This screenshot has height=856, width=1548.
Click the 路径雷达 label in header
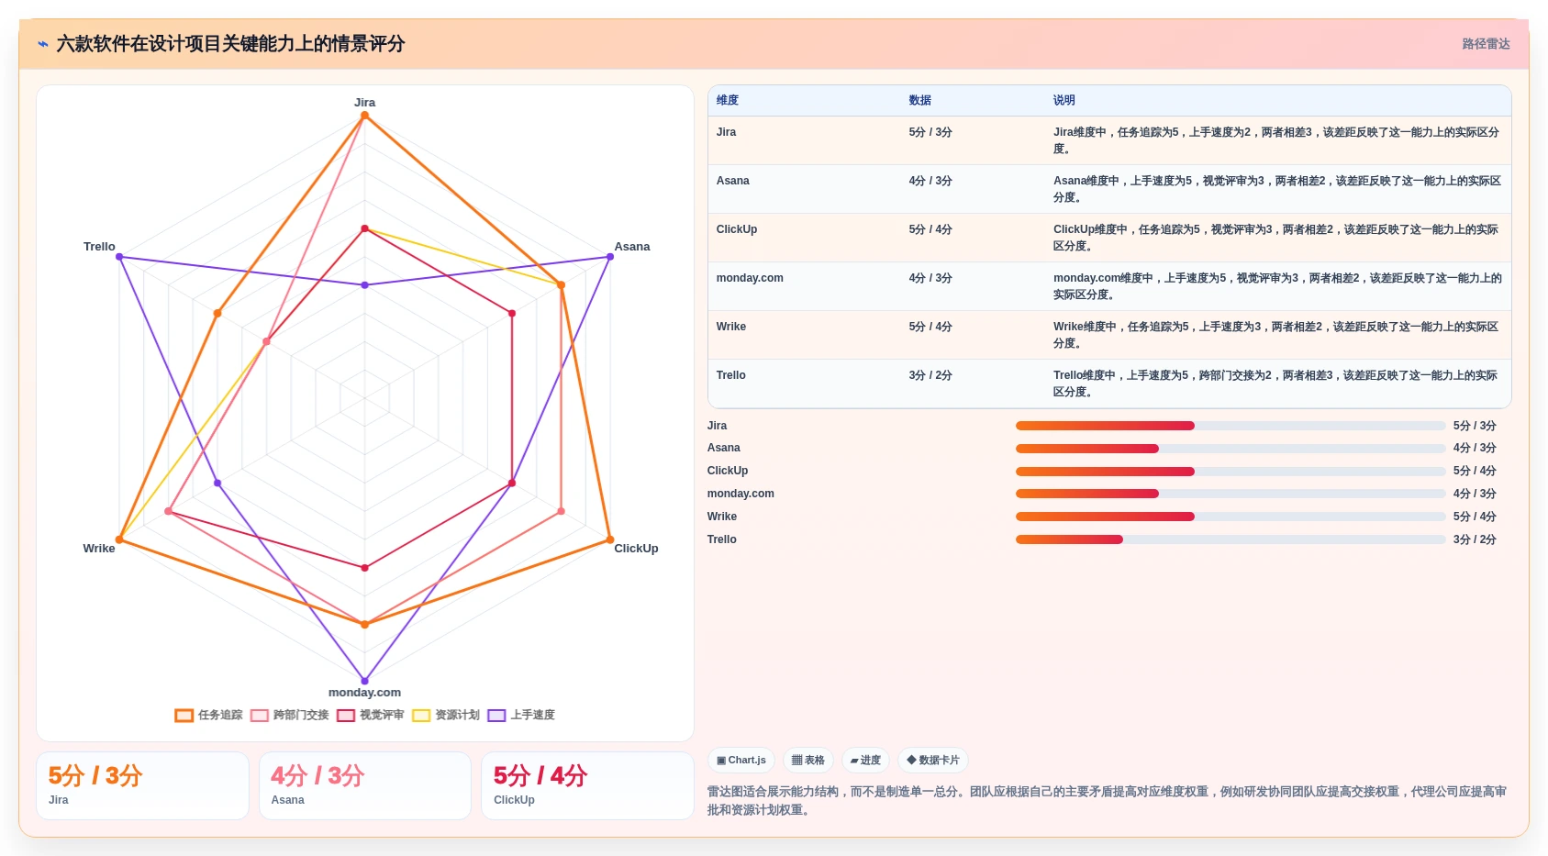pos(1486,44)
